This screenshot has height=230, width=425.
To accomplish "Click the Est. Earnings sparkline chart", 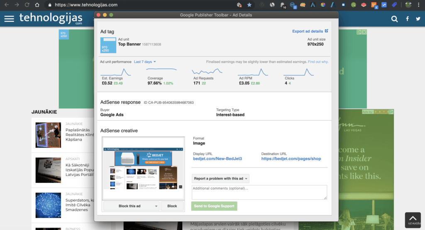I will tap(116, 72).
